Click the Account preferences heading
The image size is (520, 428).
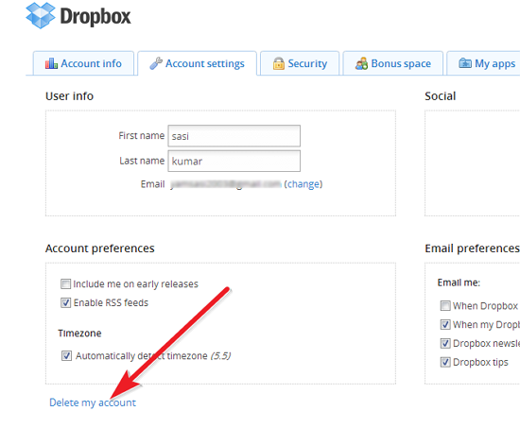(x=100, y=248)
